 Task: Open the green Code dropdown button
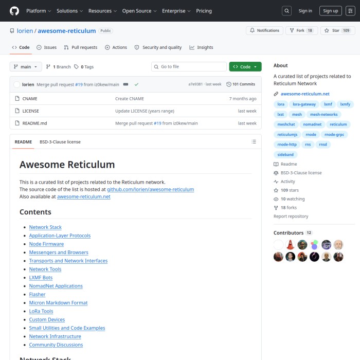pyautogui.click(x=245, y=67)
